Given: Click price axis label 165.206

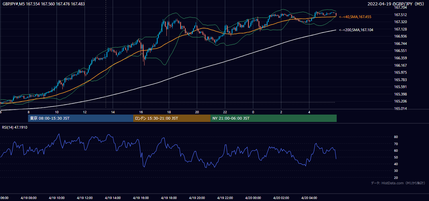Looking at the screenshot, I should pos(400,102).
